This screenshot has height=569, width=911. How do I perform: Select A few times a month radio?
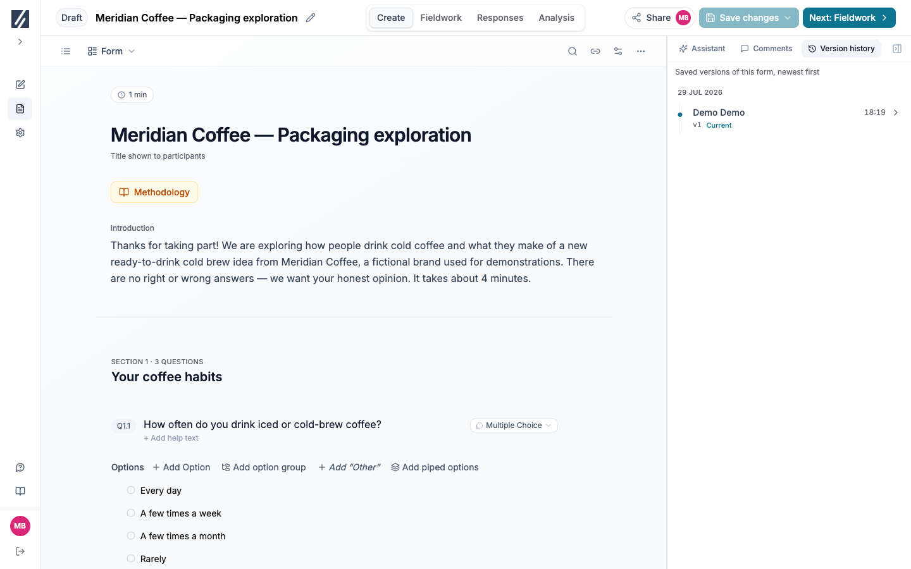pos(131,535)
